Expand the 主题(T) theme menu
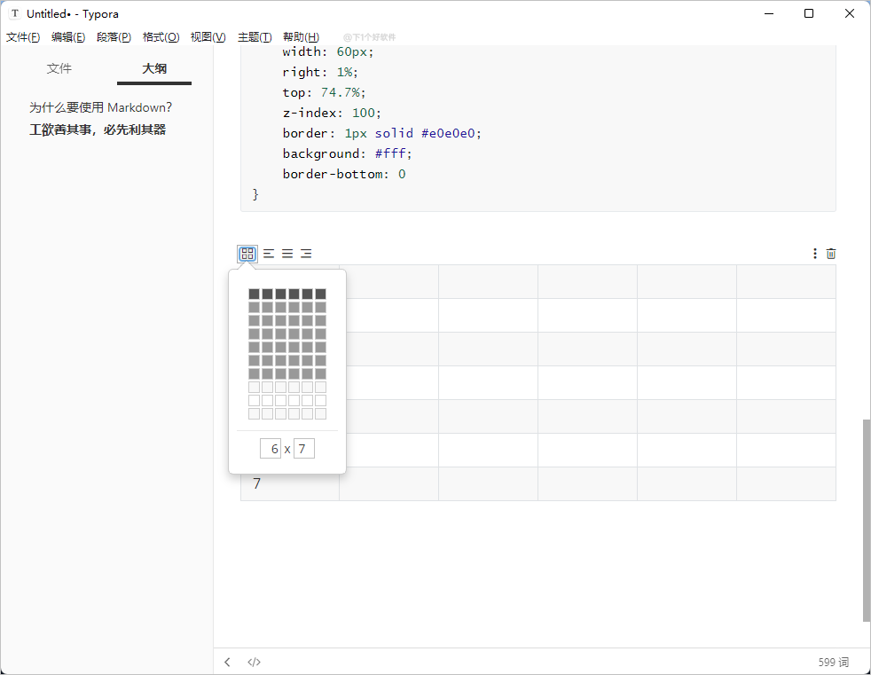This screenshot has width=871, height=675. (x=255, y=37)
